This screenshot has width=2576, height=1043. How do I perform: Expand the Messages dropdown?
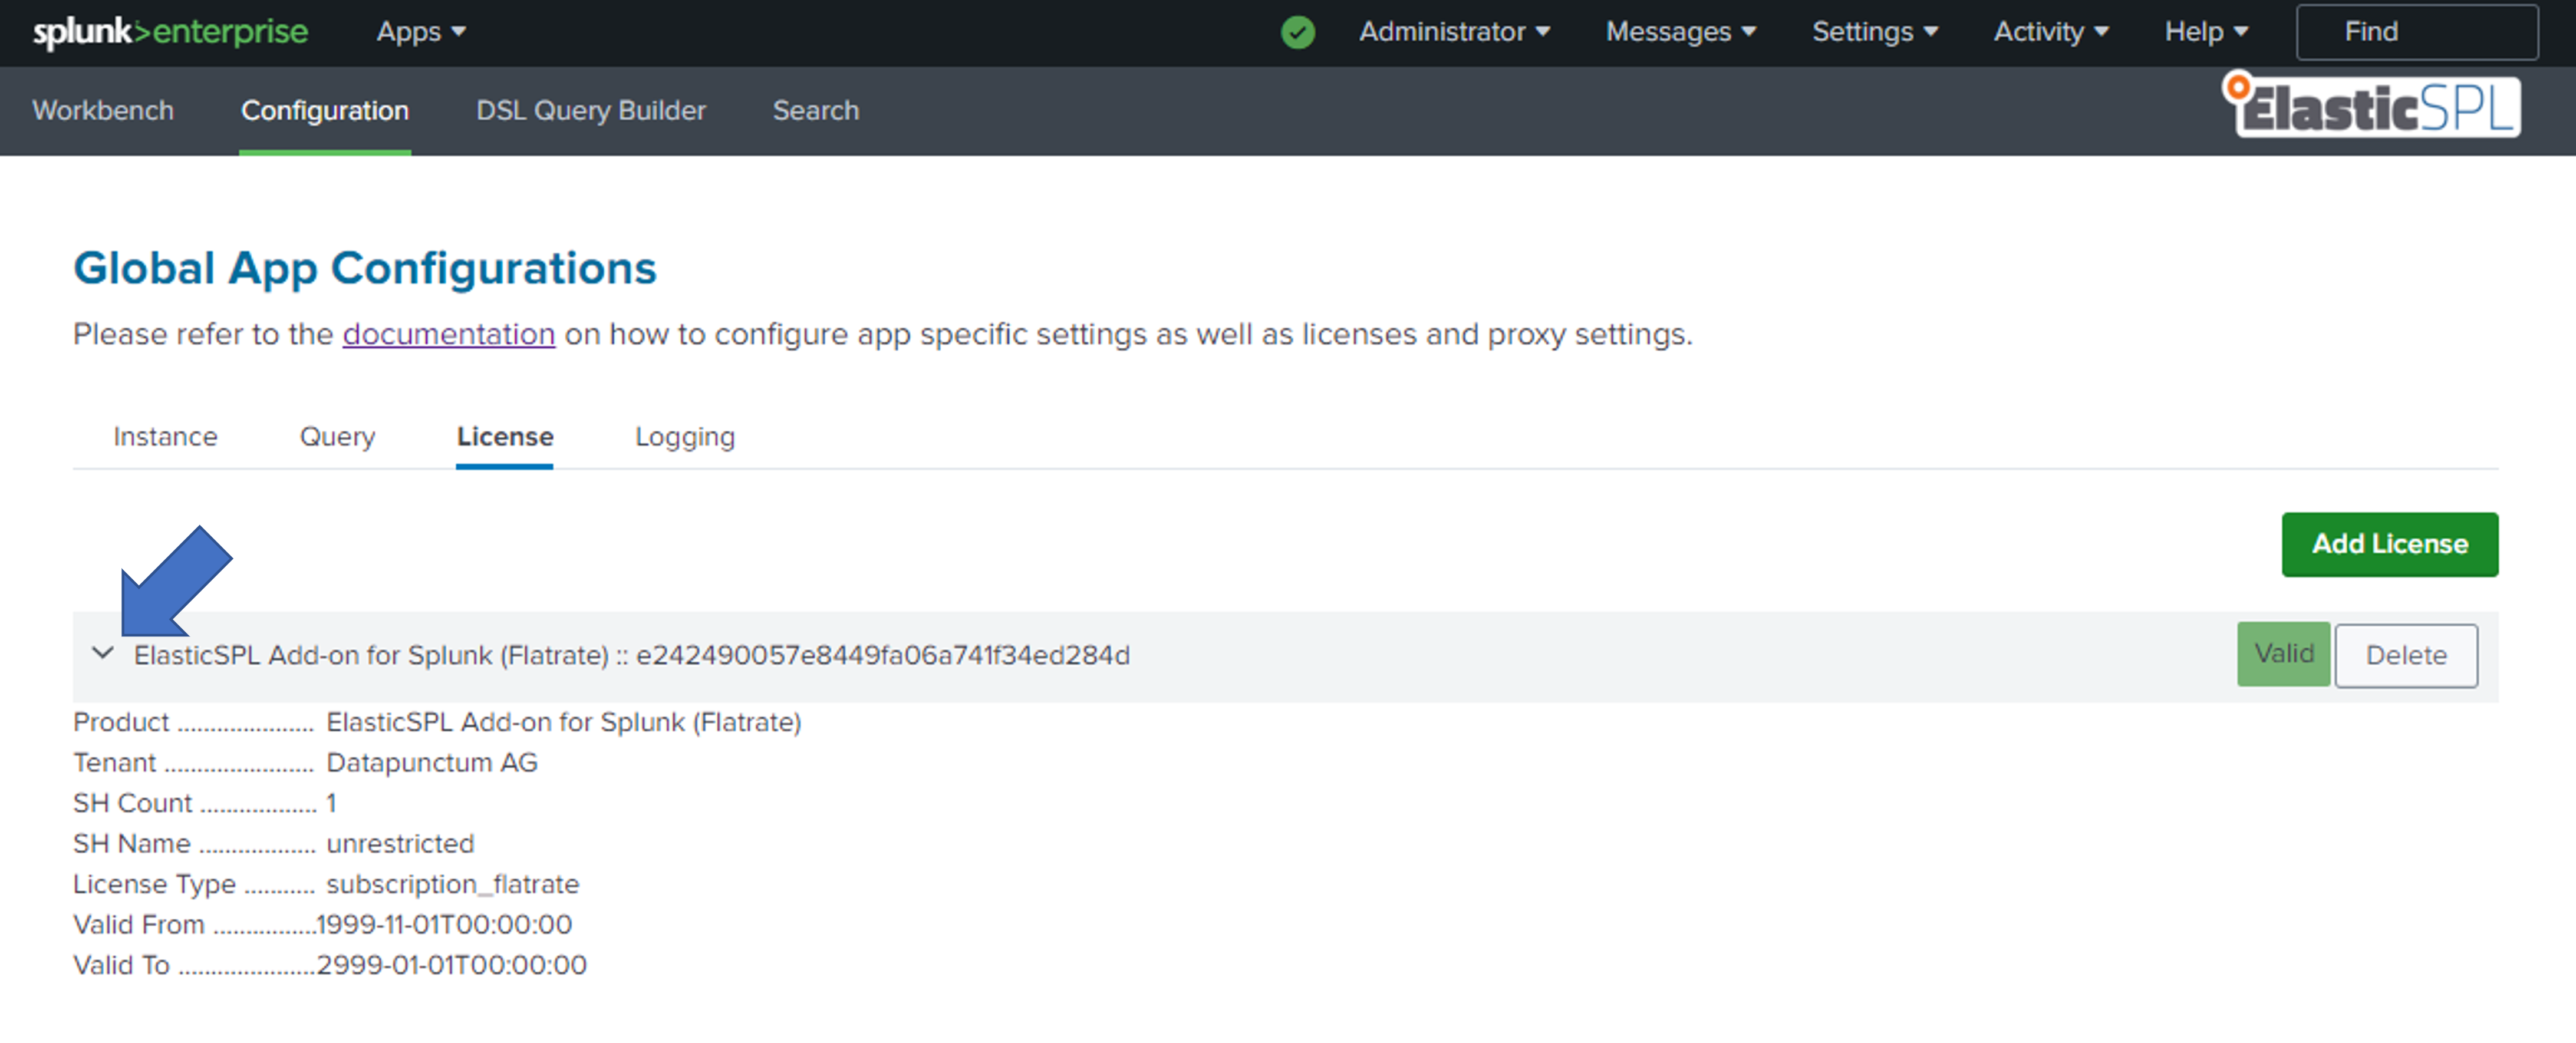(1680, 32)
